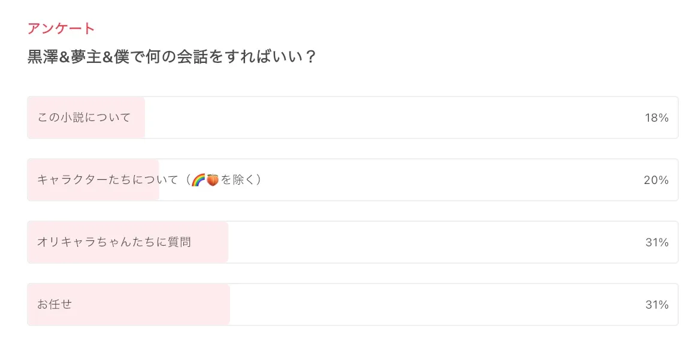Screen dimensions: 698x344
Task: Click the rainbow emoji in the second option
Action: click(198, 180)
